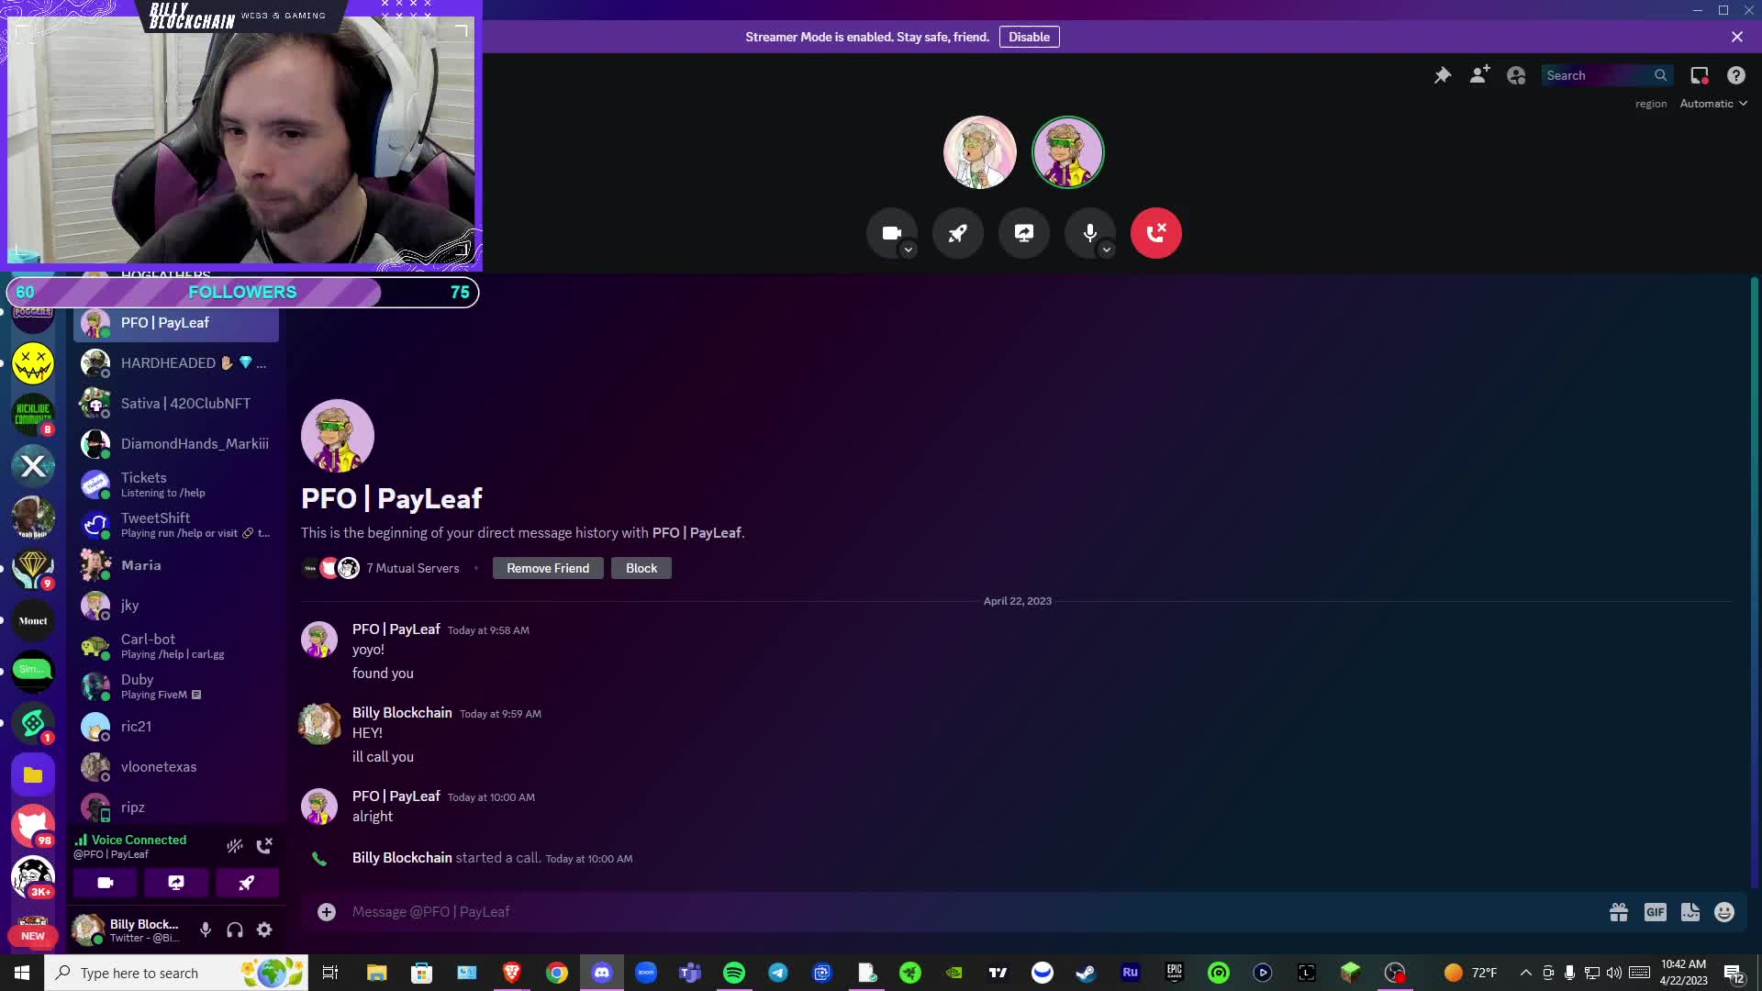Open the emoji picker
Image resolution: width=1762 pixels, height=991 pixels.
1724,911
